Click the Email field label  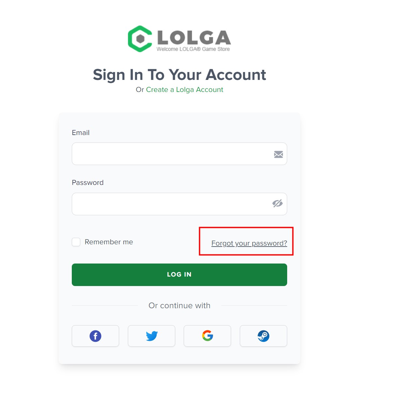point(81,133)
